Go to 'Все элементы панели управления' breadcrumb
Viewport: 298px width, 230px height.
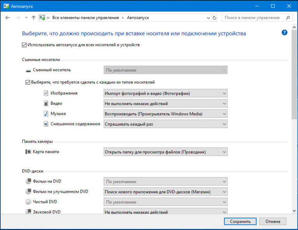click(x=85, y=18)
